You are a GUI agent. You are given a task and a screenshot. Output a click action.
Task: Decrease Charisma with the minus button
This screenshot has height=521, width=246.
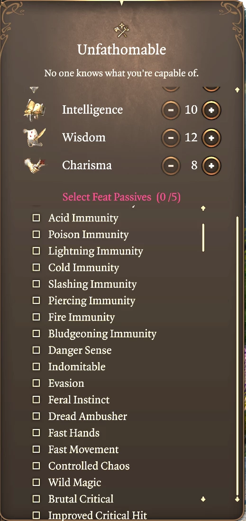[171, 165]
